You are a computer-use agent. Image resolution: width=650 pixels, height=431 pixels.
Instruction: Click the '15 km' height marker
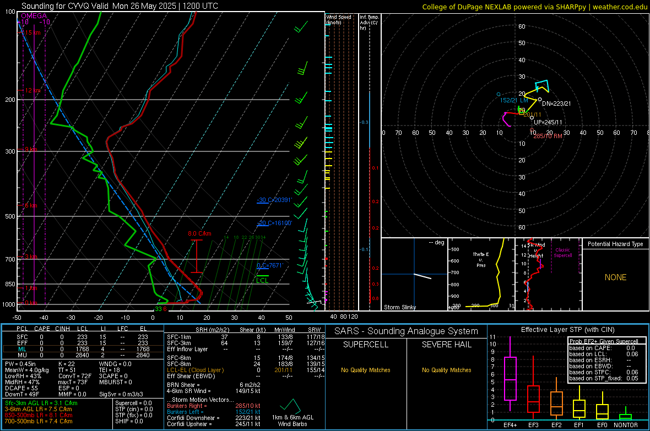pos(32,32)
